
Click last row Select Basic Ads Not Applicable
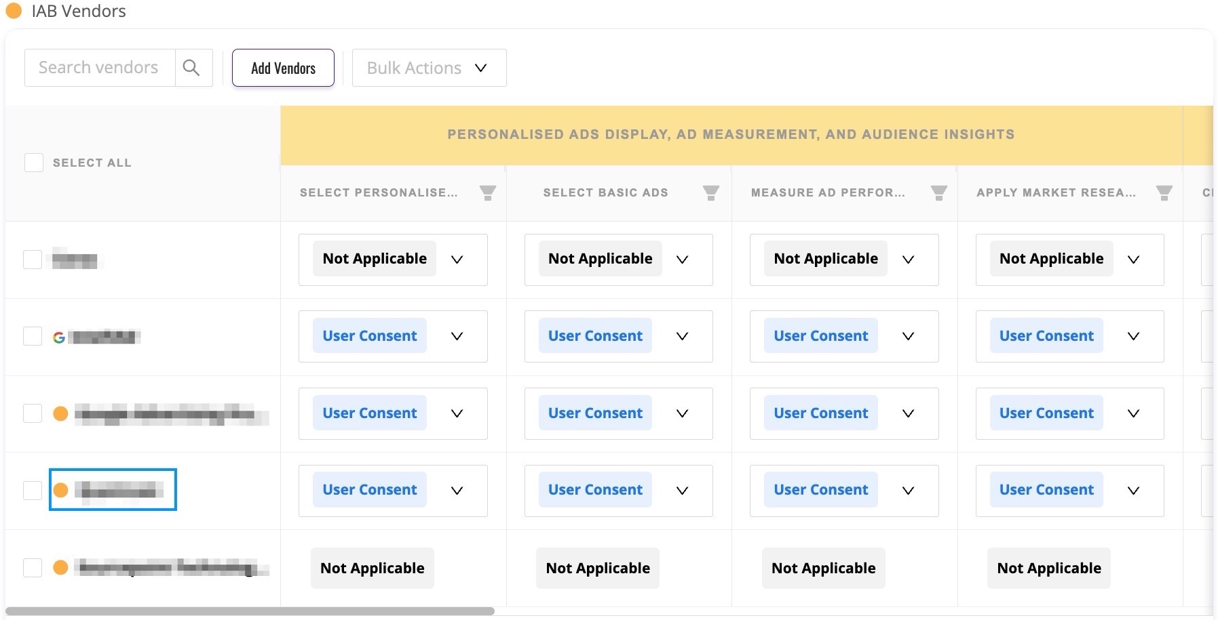pos(598,568)
